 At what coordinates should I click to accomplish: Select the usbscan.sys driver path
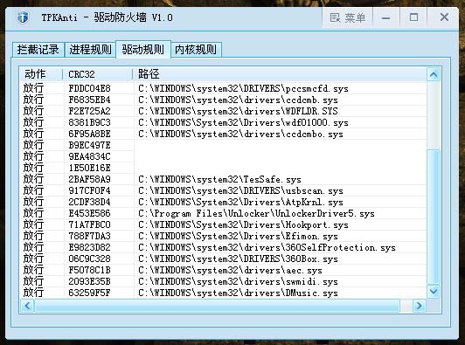coord(240,190)
